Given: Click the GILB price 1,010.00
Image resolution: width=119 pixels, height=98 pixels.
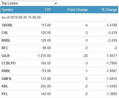Looking at the screenshot, I should (44, 56).
